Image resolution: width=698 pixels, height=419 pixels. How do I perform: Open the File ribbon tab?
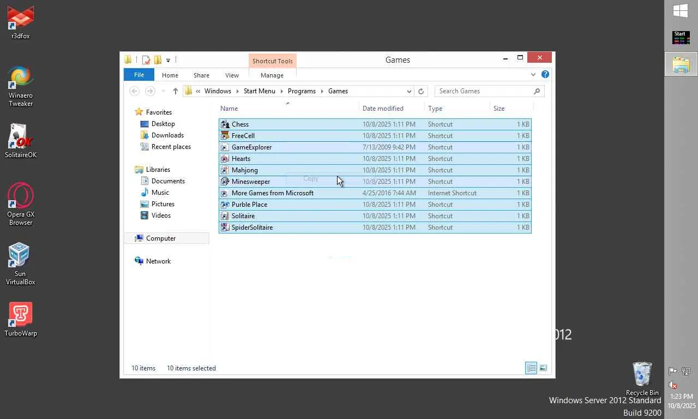[x=139, y=75]
